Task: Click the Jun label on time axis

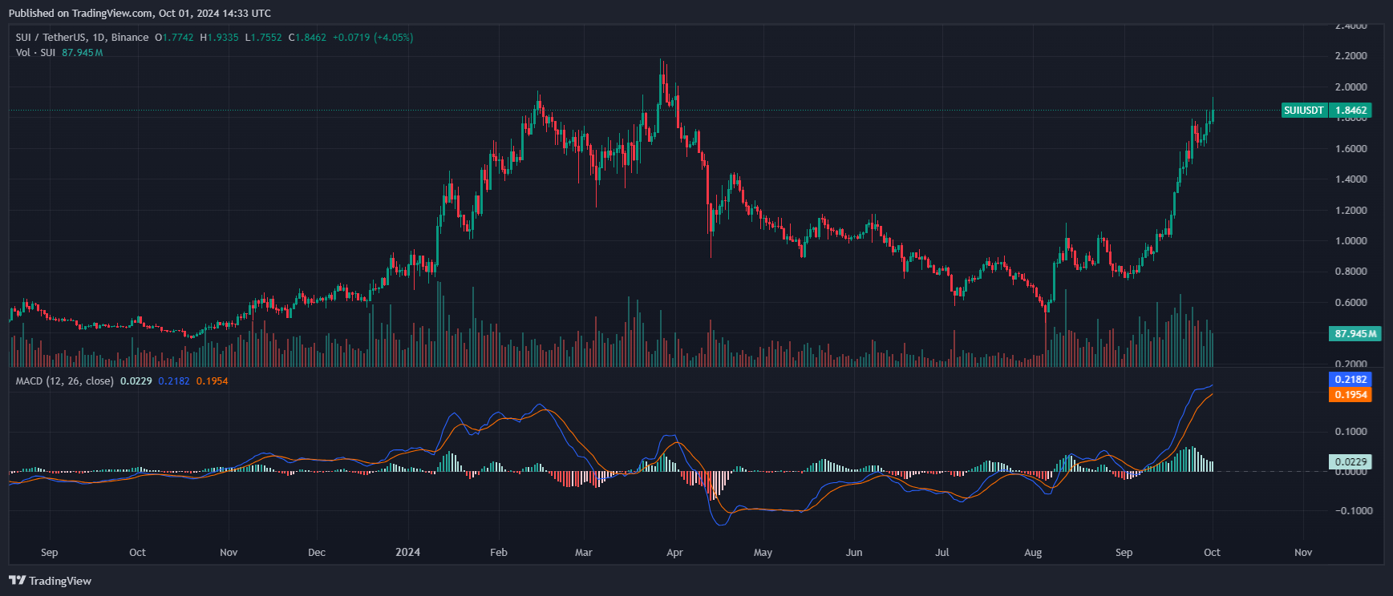Action: (x=854, y=552)
